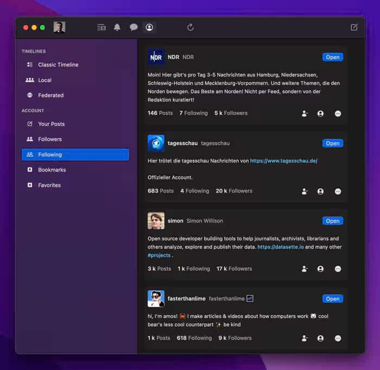Click the follow-user icon on NDR card

tap(305, 113)
